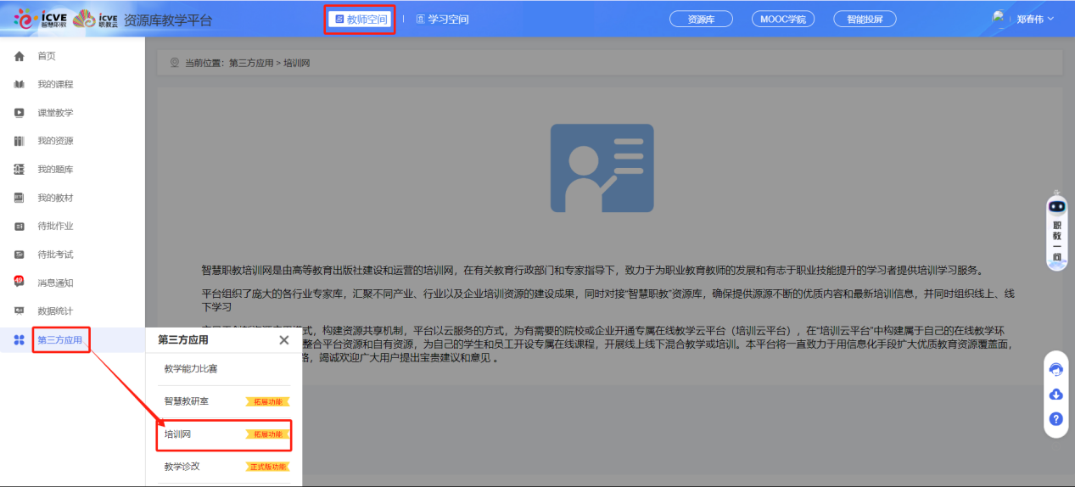Open the customer service headset icon
Screen dimensions: 1075x487
coord(1056,370)
